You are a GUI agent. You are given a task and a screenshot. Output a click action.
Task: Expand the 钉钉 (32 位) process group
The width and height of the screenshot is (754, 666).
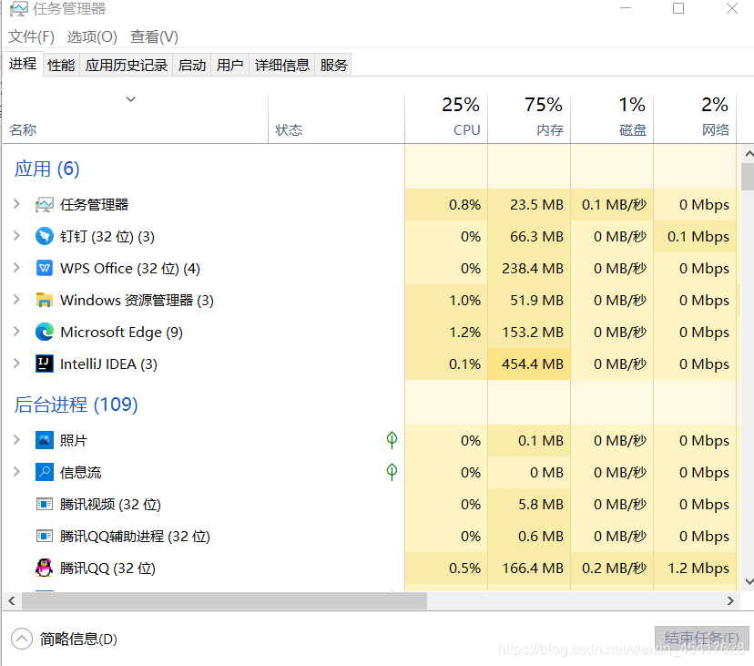point(16,236)
